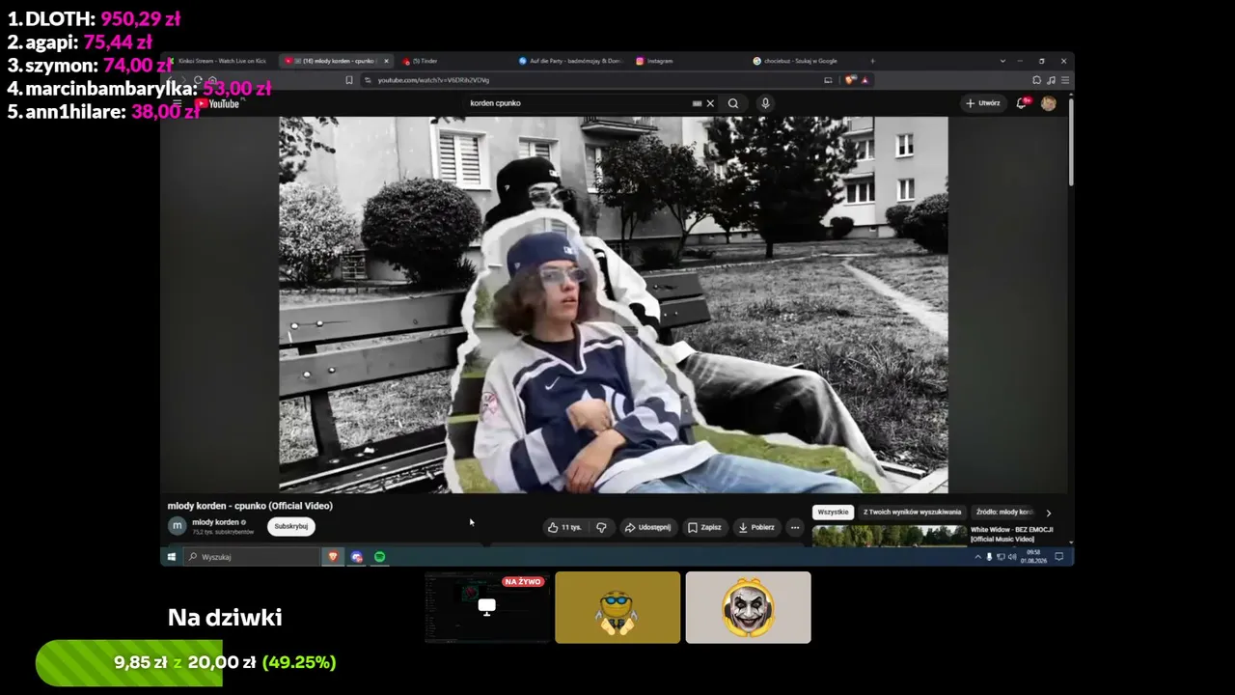Click the YouTube page vertical scrollbar
Viewport: 1235px width, 695px height.
pos(1070,141)
